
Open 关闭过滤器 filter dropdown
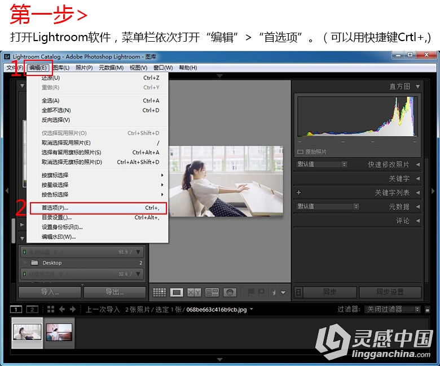click(x=393, y=309)
